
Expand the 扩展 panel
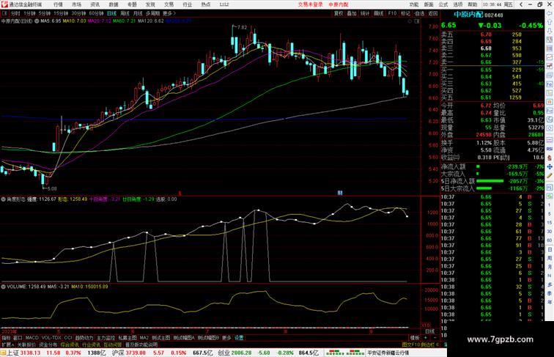(7, 345)
